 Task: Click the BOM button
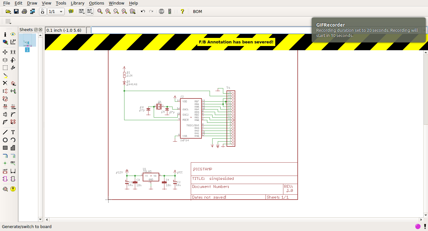(x=197, y=11)
